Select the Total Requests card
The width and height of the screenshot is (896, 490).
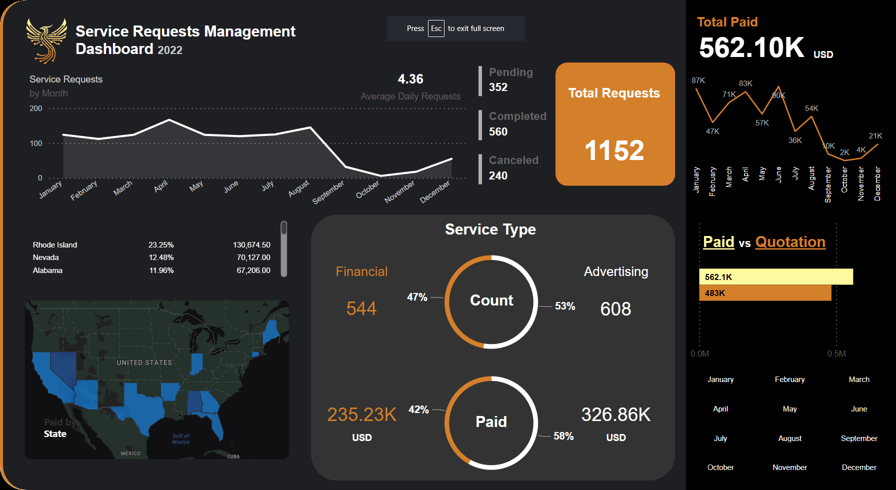pyautogui.click(x=614, y=124)
